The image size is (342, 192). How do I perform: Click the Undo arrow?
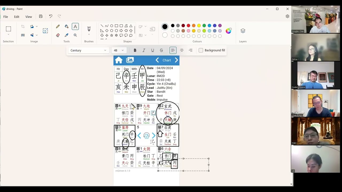tap(50, 16)
